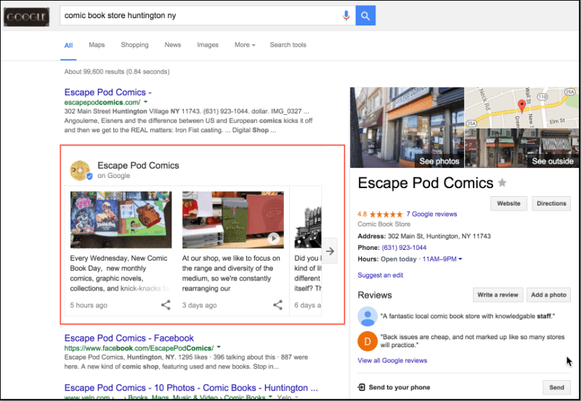This screenshot has width=581, height=401.
Task: Star Escape Pod Comics to save it
Action: pos(502,182)
